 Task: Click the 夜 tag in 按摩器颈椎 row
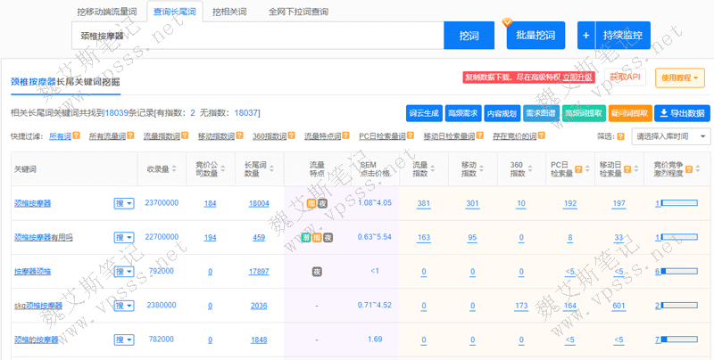pos(316,272)
